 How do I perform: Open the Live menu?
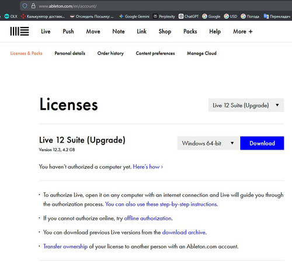46,32
